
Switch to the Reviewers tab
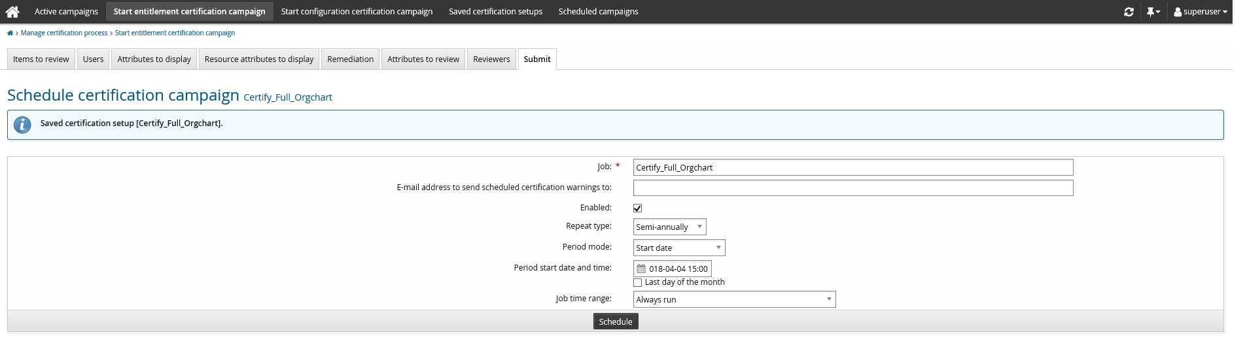point(491,59)
